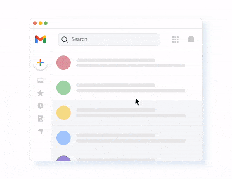
Task: Open the email with blue avatar
Action: click(127, 138)
